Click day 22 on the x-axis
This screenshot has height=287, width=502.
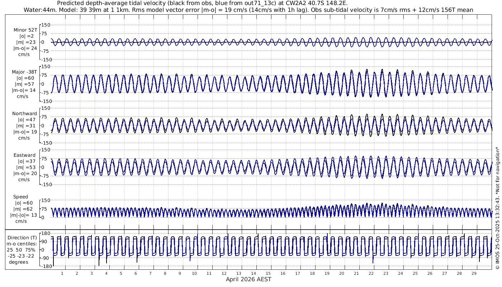[371, 273]
